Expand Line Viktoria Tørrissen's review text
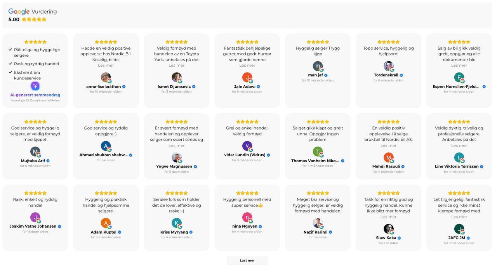 click(459, 145)
